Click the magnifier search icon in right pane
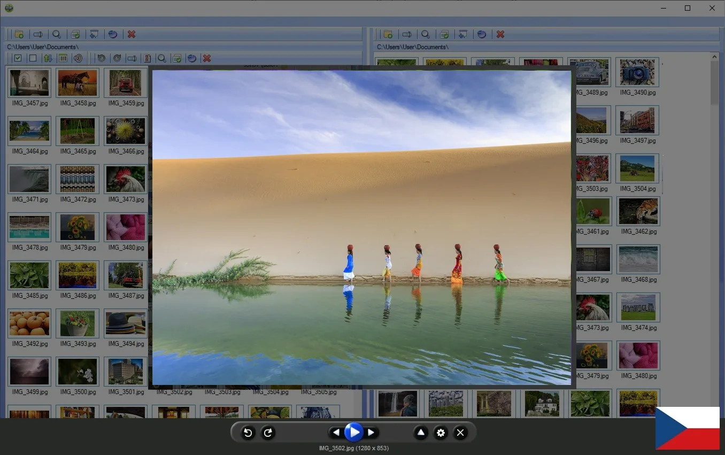 [x=426, y=34]
